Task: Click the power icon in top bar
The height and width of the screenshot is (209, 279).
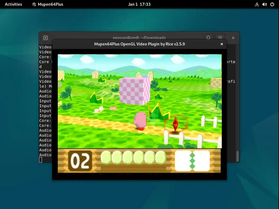Action: (272, 4)
